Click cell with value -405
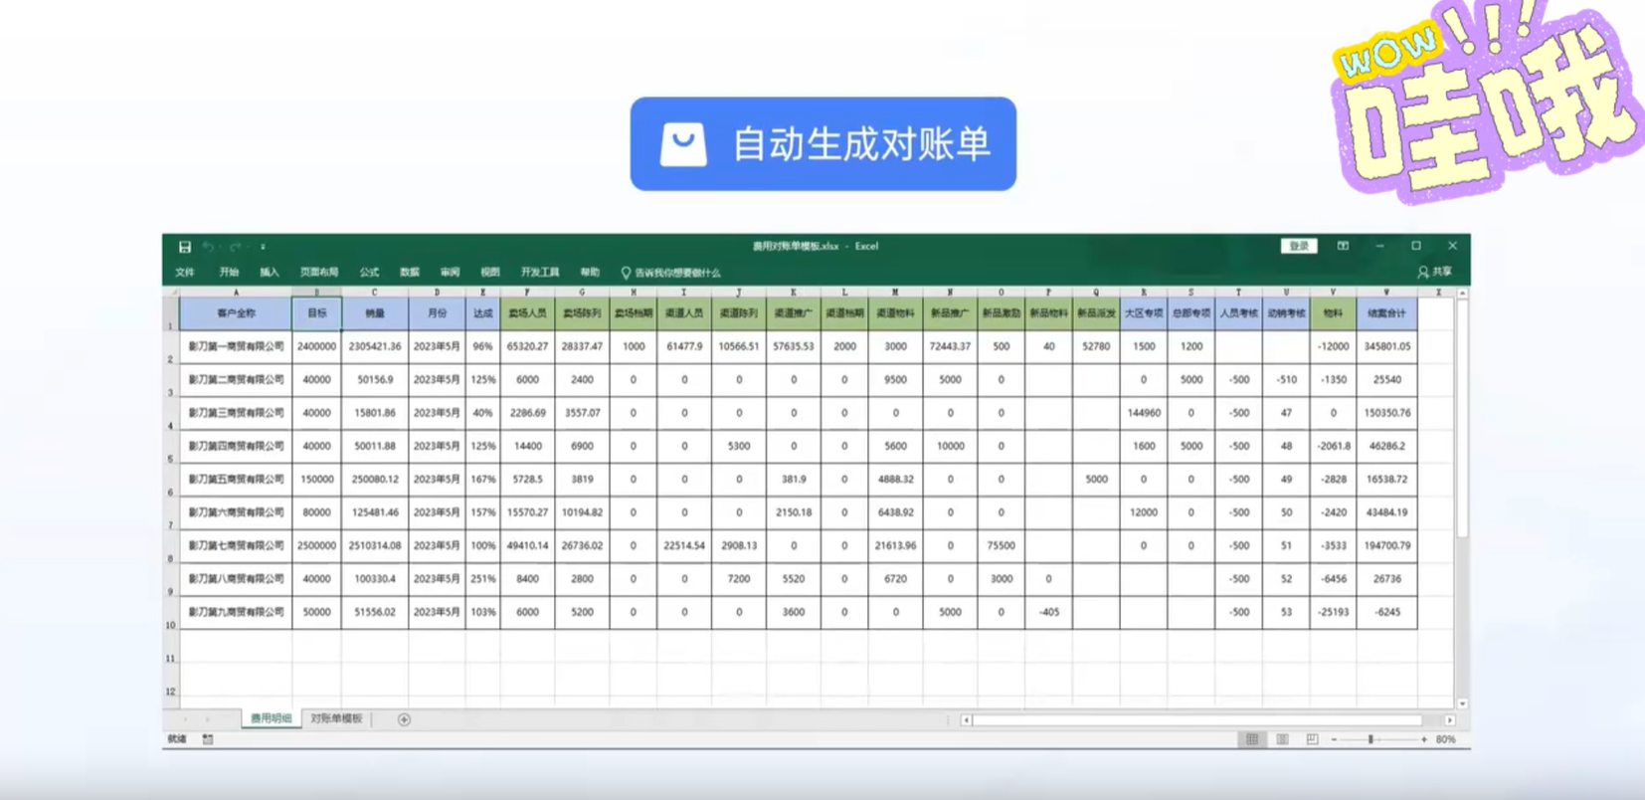 pos(1048,612)
